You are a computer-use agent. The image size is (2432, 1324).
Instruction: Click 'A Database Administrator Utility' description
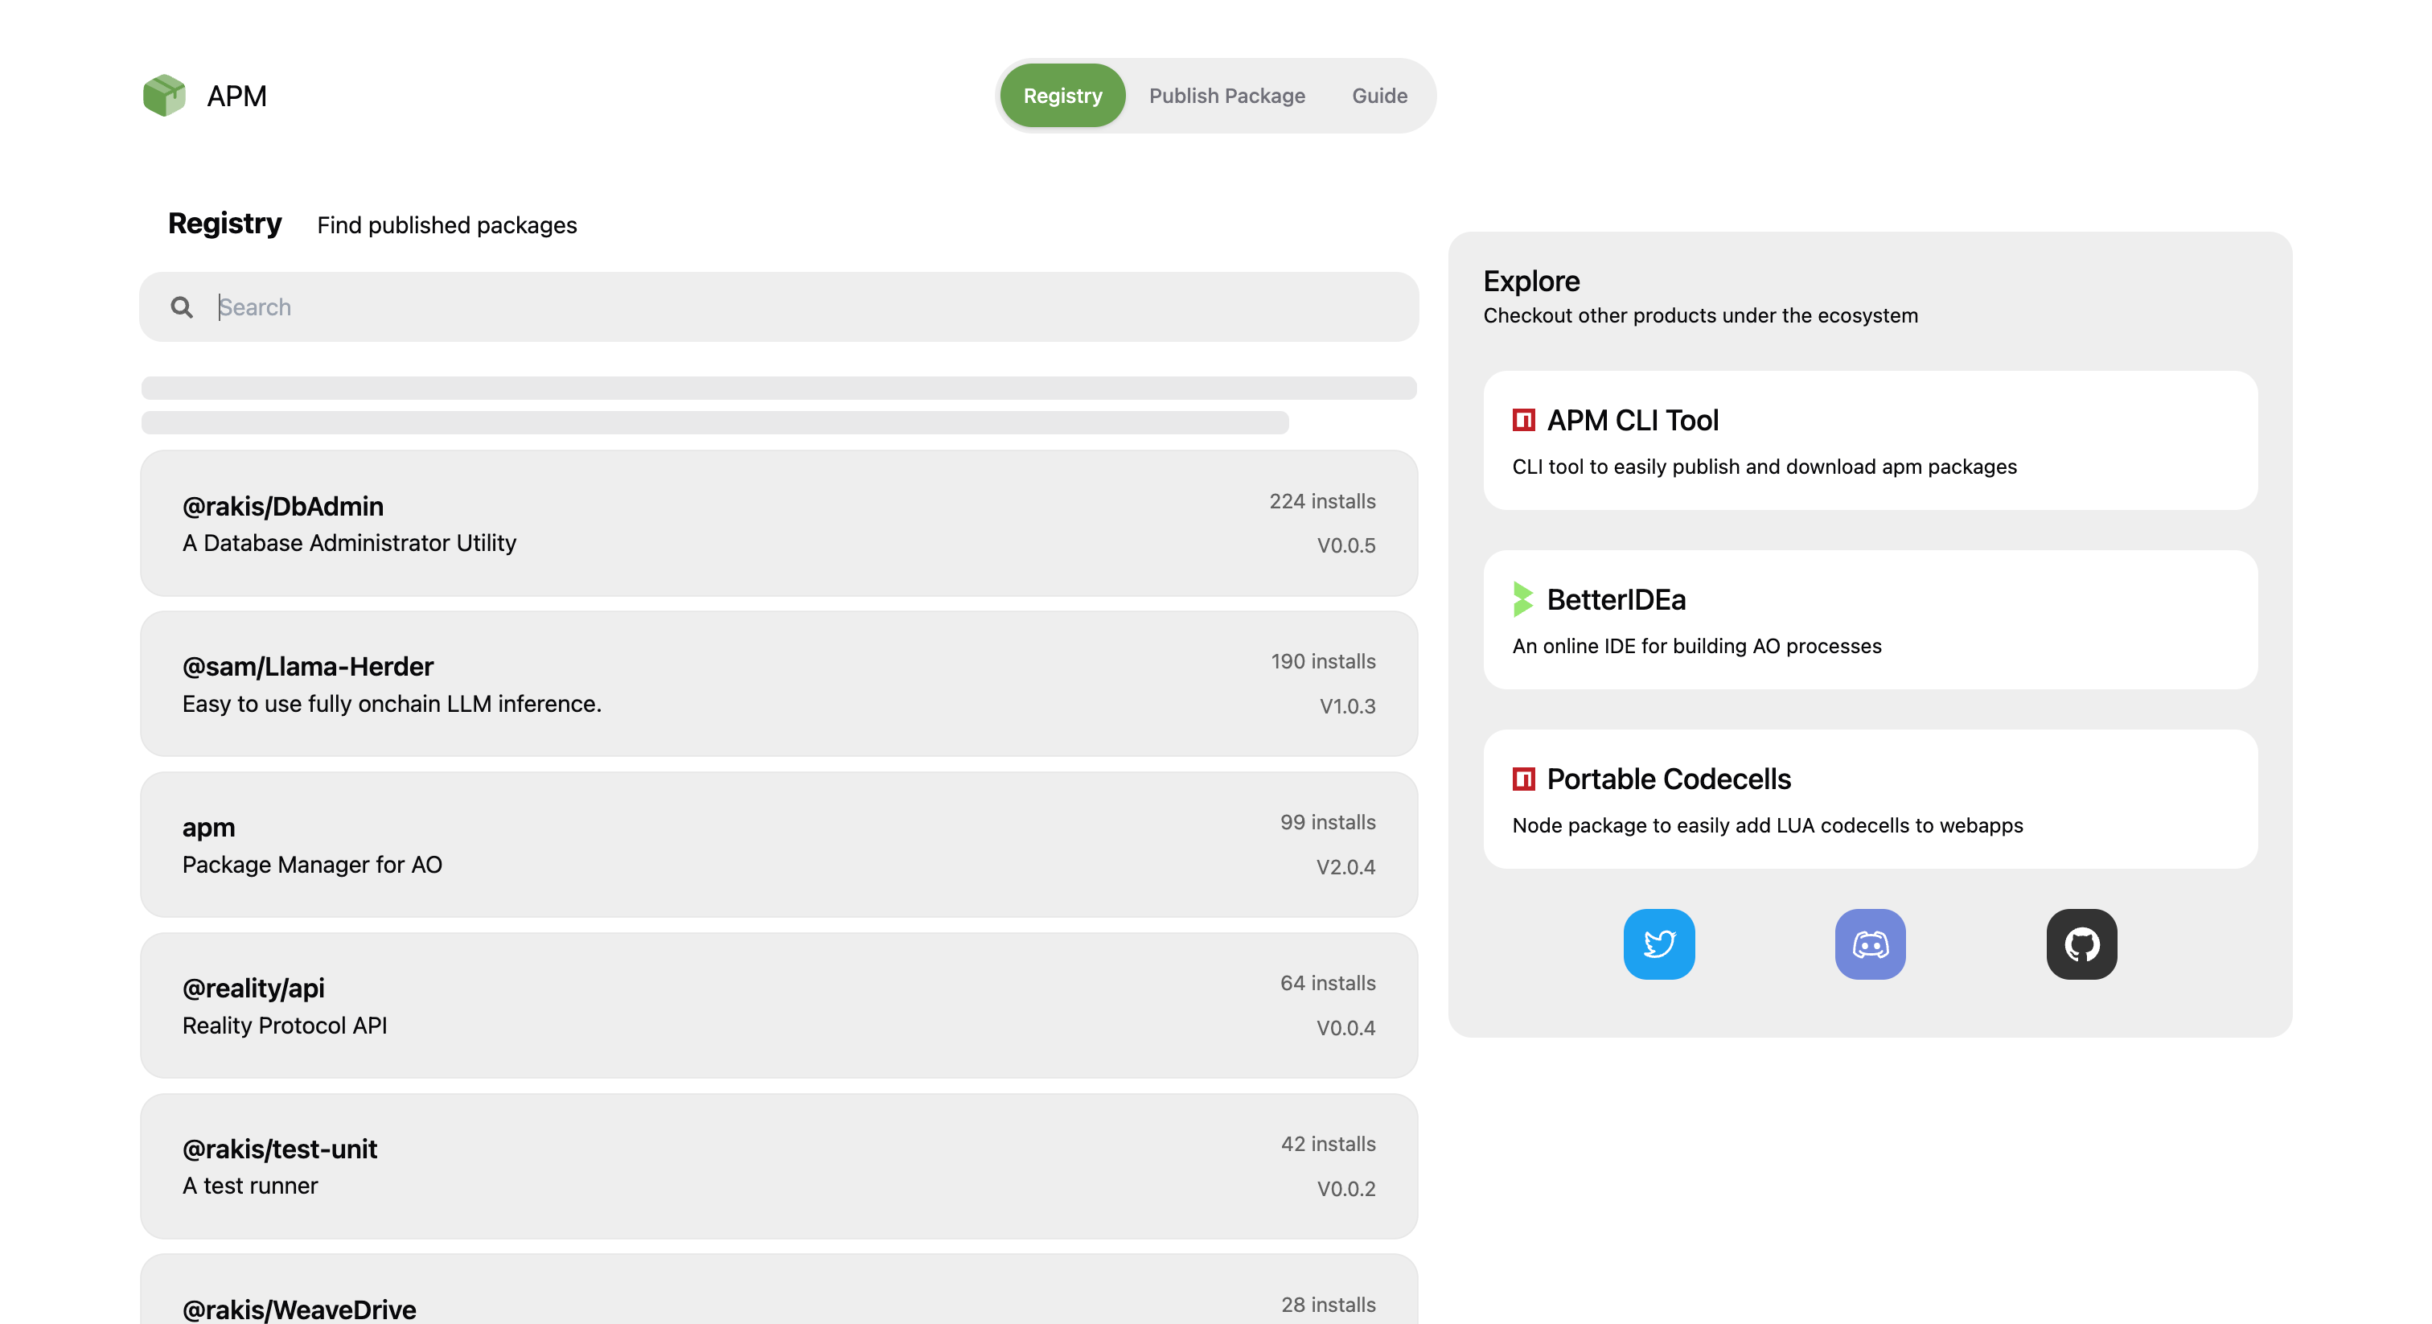[x=349, y=543]
